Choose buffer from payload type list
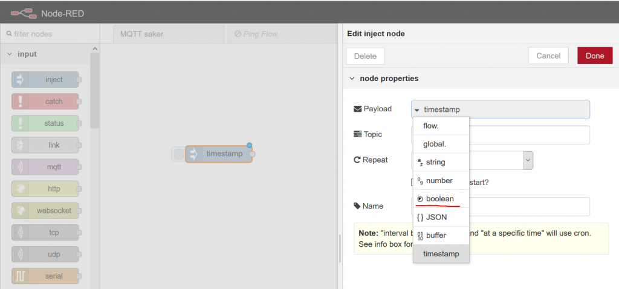The height and width of the screenshot is (289, 619). coord(441,235)
